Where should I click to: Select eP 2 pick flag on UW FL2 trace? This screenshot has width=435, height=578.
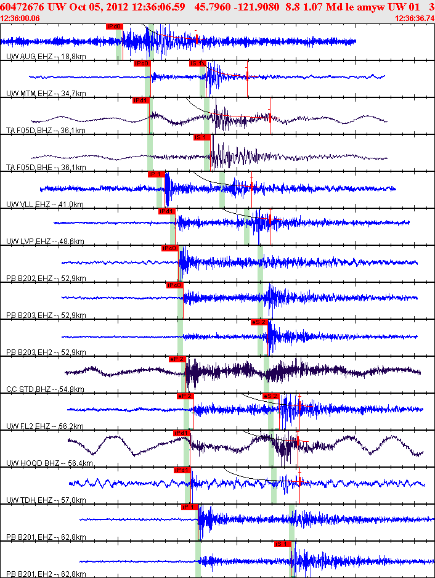pos(185,396)
